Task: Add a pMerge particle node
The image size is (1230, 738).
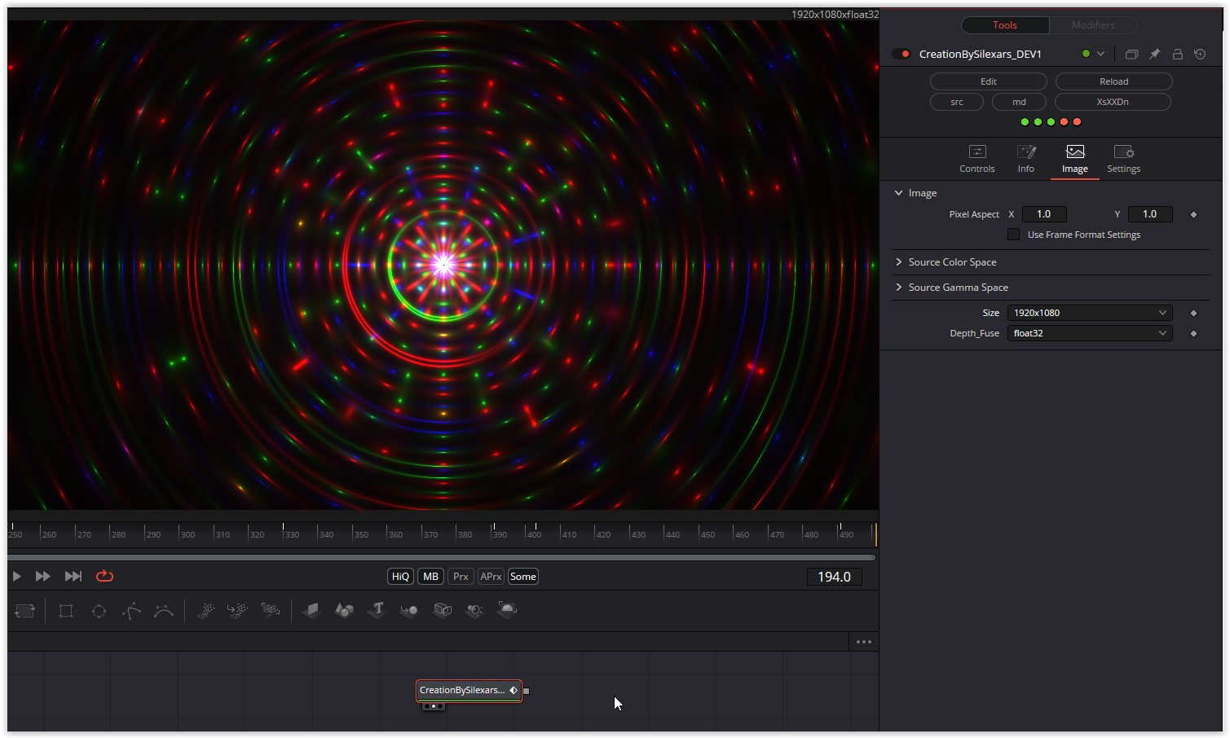Action: point(238,610)
